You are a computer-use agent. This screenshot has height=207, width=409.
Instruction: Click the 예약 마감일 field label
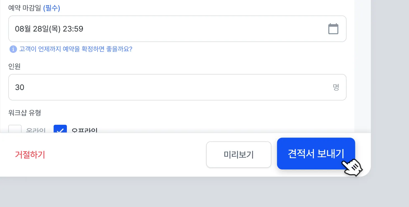25,8
